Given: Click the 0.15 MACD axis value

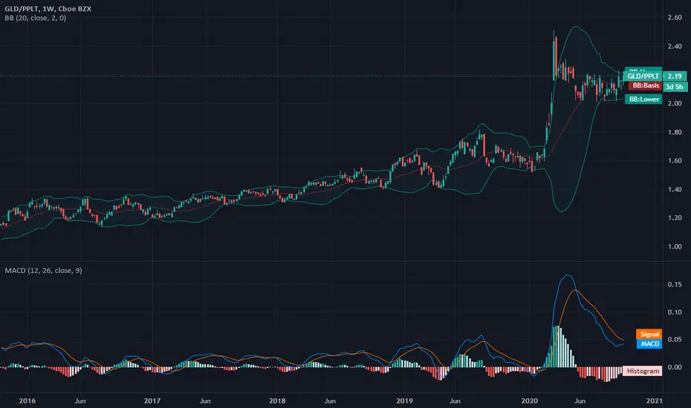Looking at the screenshot, I should [x=675, y=285].
